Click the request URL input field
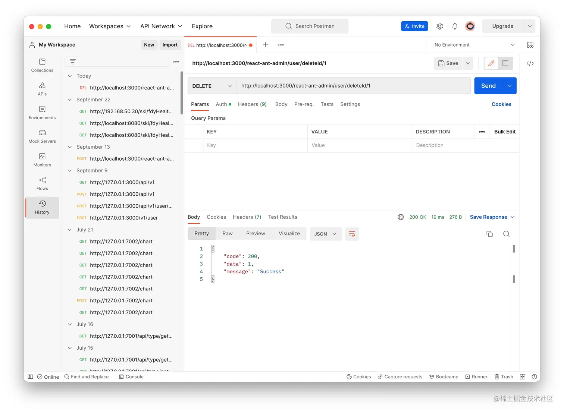The height and width of the screenshot is (413, 564). point(354,86)
